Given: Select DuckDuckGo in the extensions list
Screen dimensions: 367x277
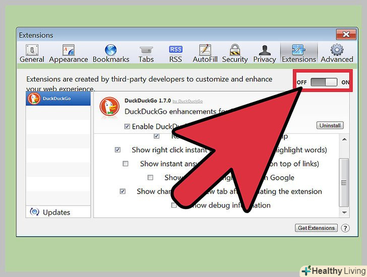Looking at the screenshot, I should (58, 99).
